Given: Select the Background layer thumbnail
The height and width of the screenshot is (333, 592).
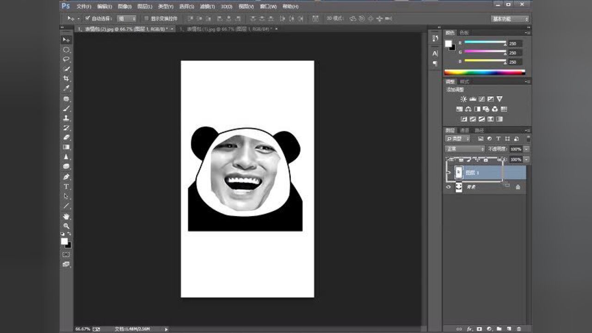Looking at the screenshot, I should point(459,187).
